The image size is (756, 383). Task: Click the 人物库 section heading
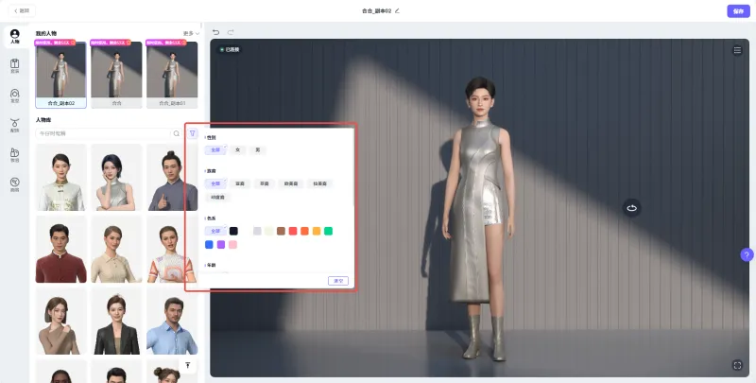tap(43, 119)
